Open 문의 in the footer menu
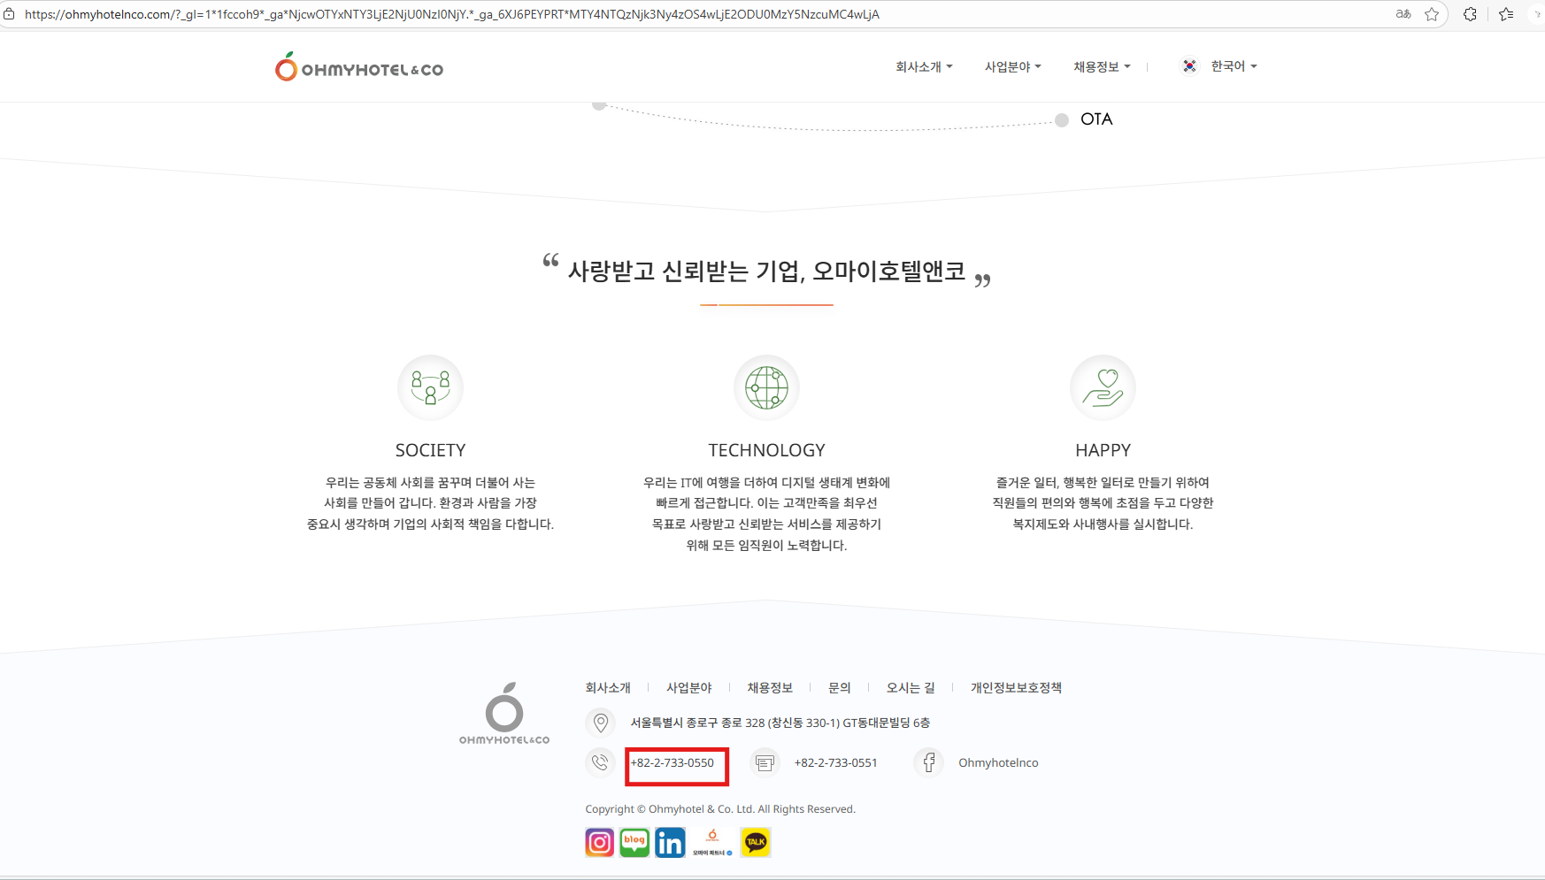1545x880 pixels. 840,687
